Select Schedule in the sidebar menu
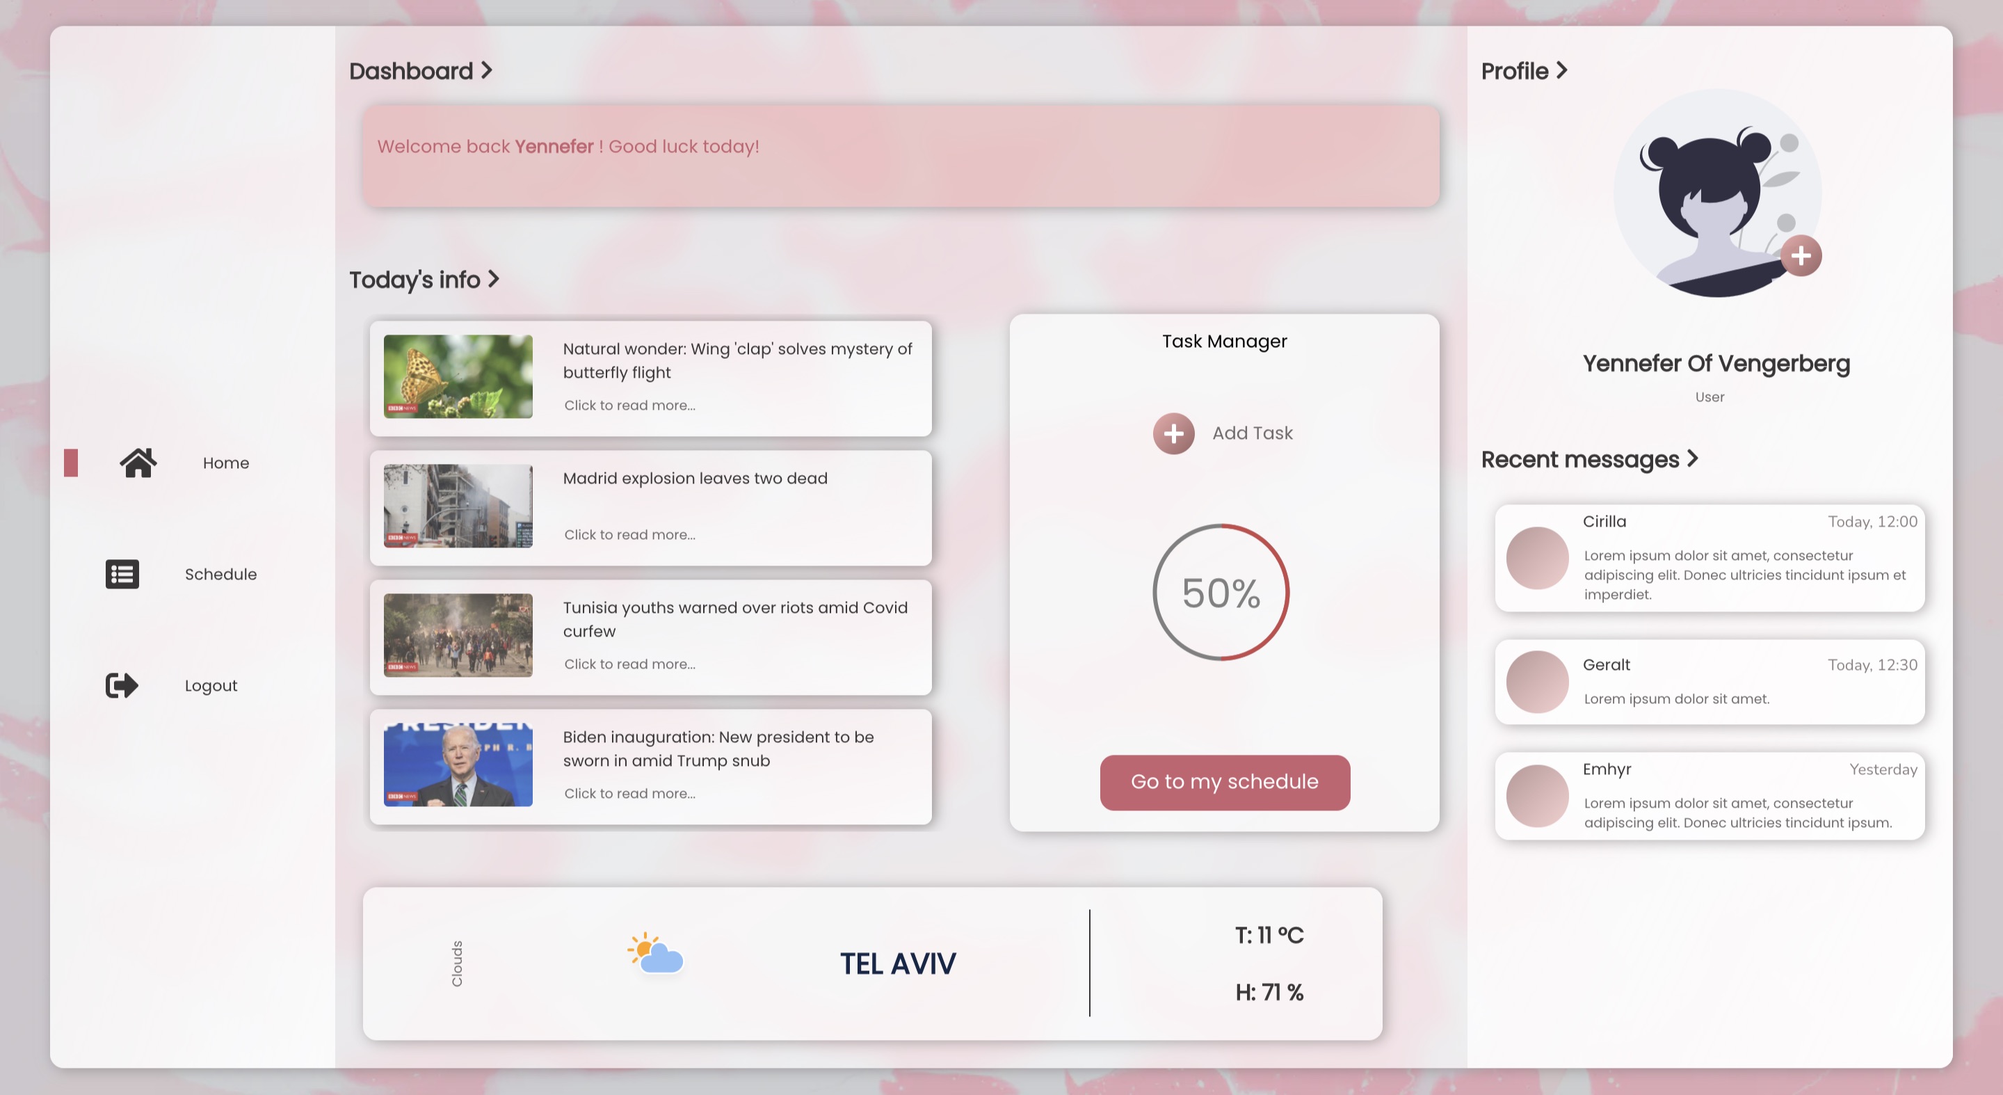 [221, 574]
